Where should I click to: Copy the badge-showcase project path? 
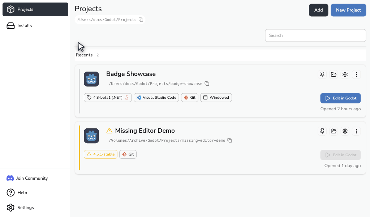pos(207,84)
